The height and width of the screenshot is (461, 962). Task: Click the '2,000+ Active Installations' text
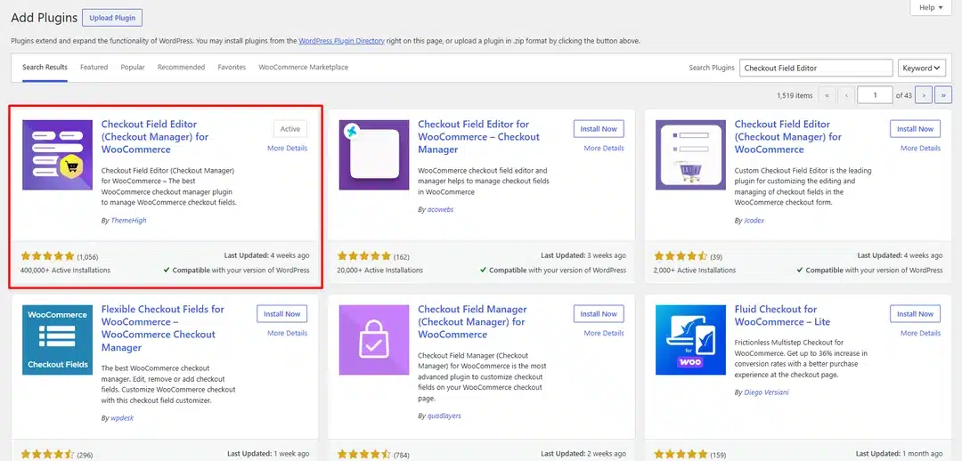[695, 270]
